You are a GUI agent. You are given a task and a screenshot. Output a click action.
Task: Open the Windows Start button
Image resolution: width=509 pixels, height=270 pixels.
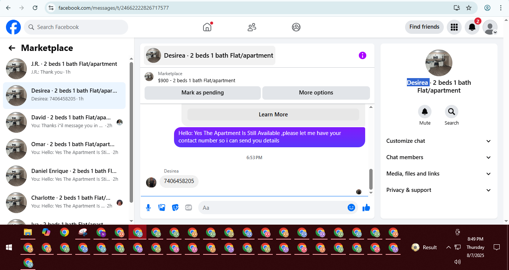click(9, 247)
